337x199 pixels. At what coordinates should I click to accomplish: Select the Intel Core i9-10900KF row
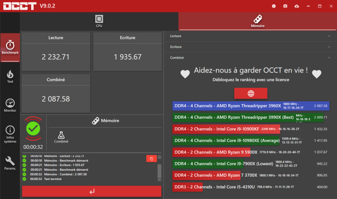[251, 129]
